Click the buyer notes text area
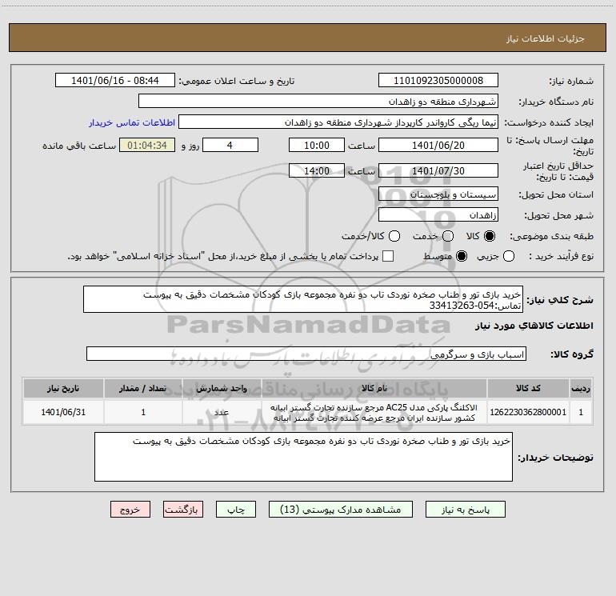This screenshot has width=616, height=596. coord(303,457)
